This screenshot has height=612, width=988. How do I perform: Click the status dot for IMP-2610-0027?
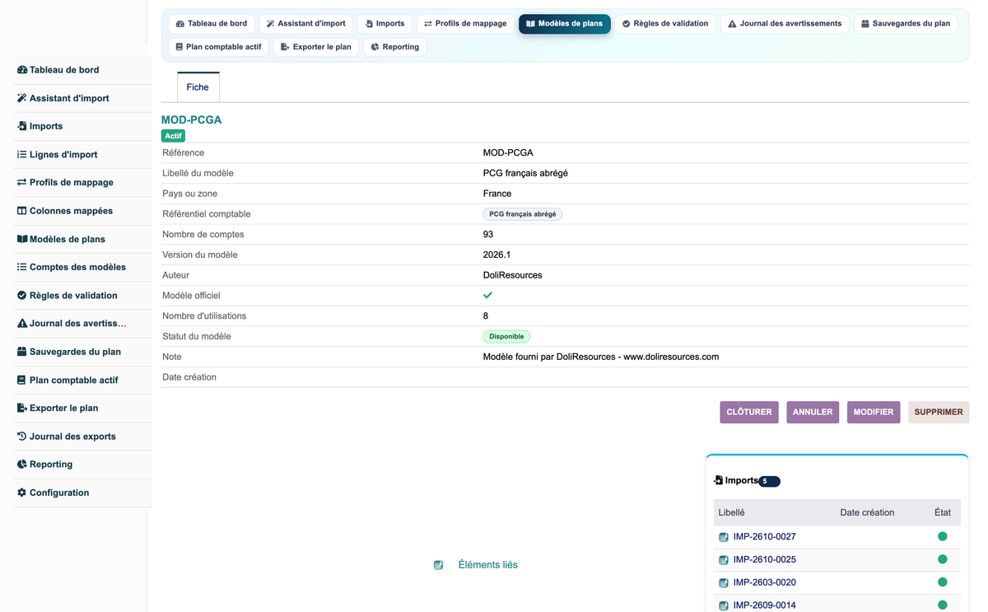pos(943,536)
